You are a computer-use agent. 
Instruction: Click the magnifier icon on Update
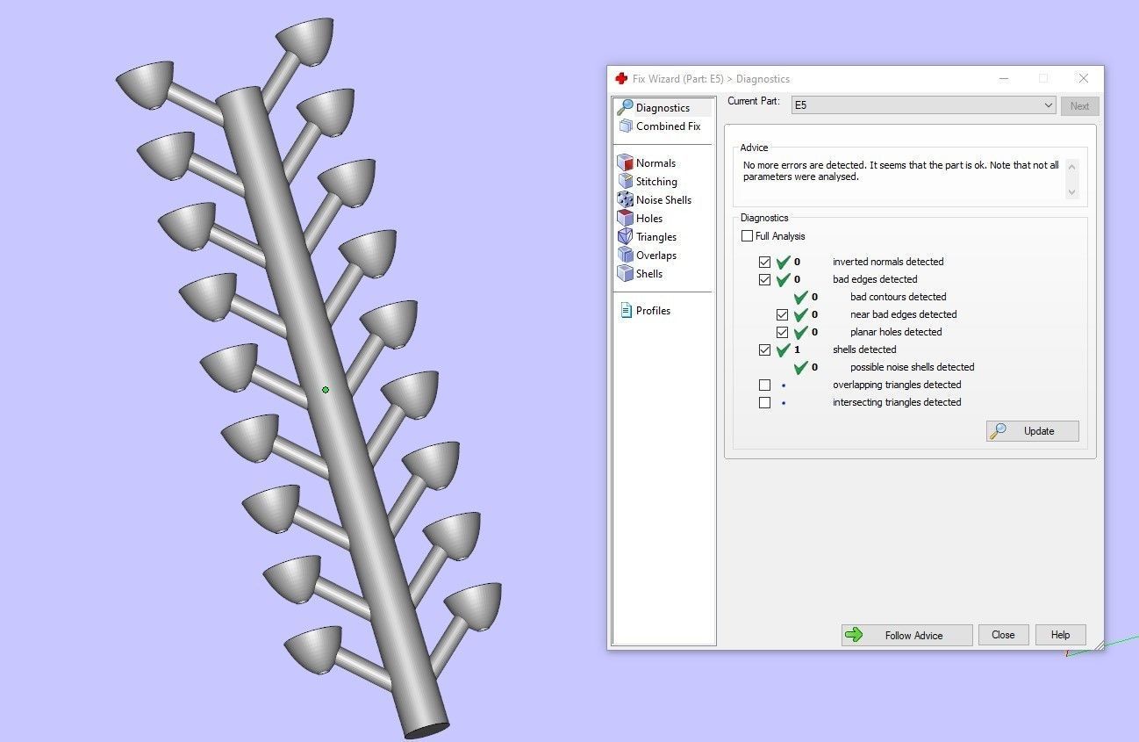tap(998, 430)
